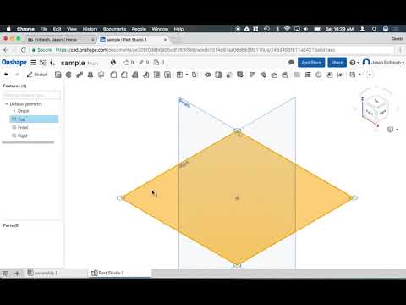Select the Draft tool

click(135, 75)
